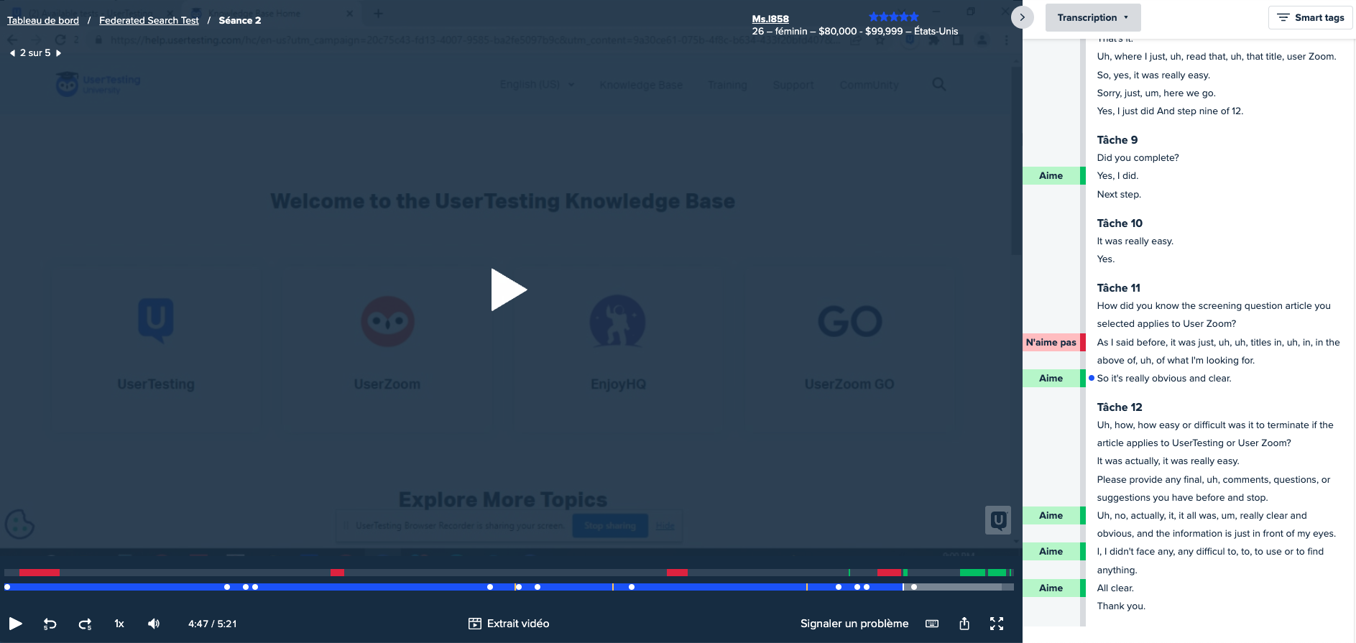
Task: Click the five-star session rating
Action: click(x=893, y=17)
